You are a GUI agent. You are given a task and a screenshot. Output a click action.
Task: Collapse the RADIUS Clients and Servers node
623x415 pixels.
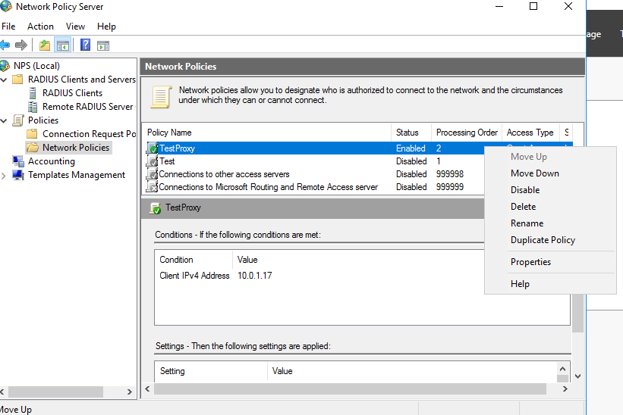coord(5,80)
